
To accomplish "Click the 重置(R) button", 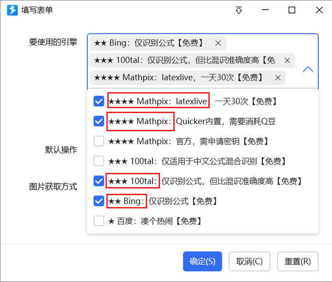I will click(298, 261).
